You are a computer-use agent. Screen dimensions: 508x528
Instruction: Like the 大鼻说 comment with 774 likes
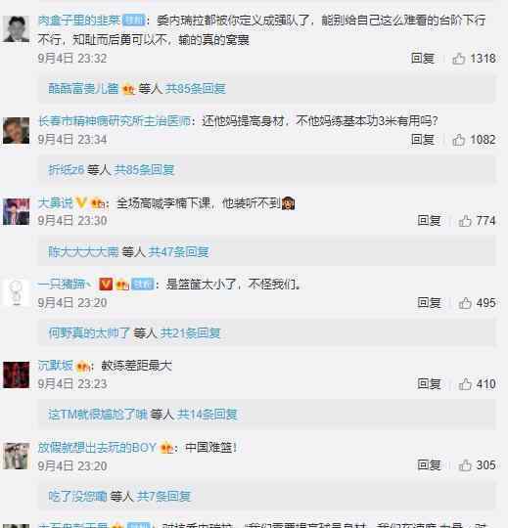pos(465,221)
